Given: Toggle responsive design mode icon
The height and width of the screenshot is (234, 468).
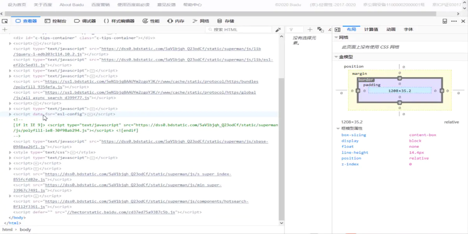Looking at the screenshot, I should tap(445, 21).
